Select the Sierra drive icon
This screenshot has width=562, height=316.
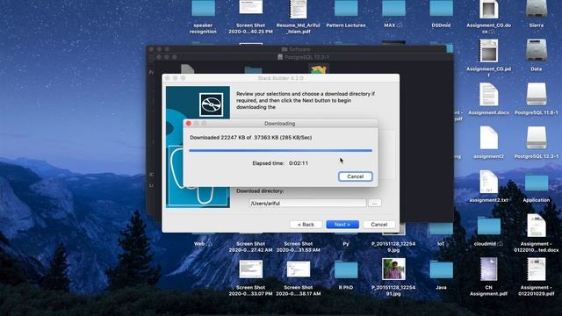tap(537, 8)
